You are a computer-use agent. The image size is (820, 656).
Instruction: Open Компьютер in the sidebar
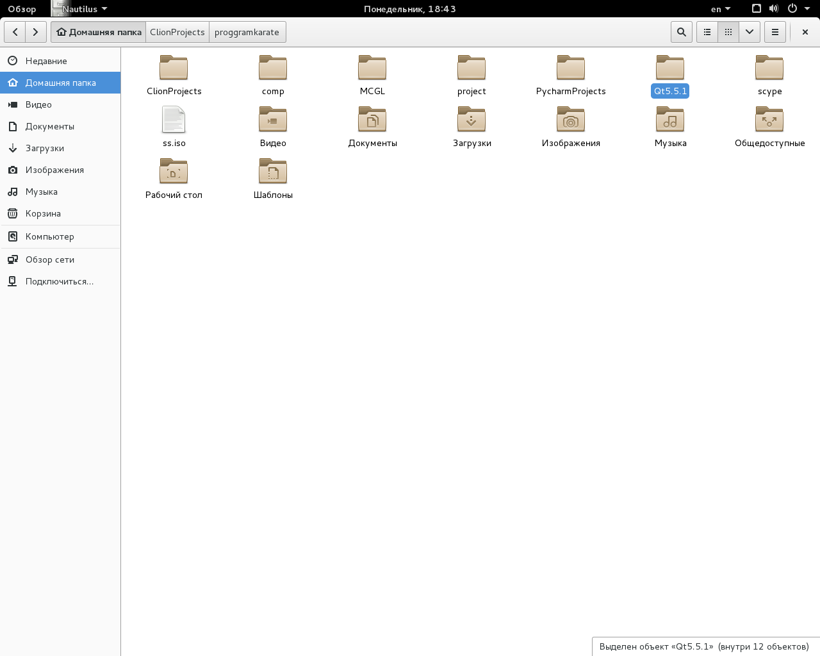click(x=60, y=236)
